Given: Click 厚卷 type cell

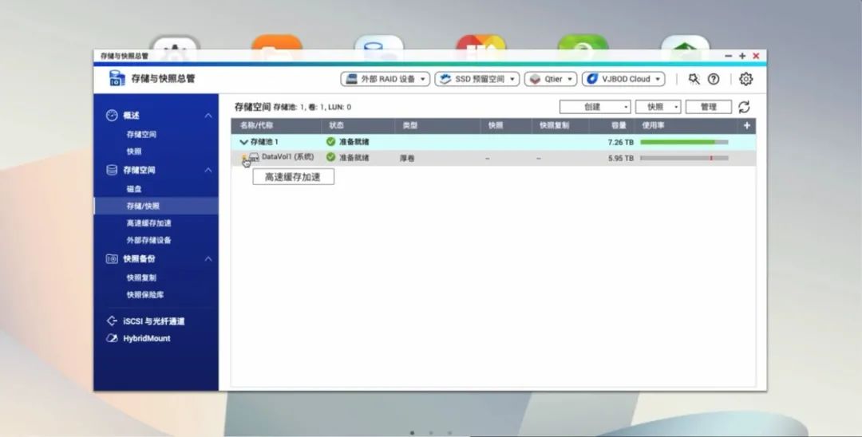Looking at the screenshot, I should pos(407,158).
